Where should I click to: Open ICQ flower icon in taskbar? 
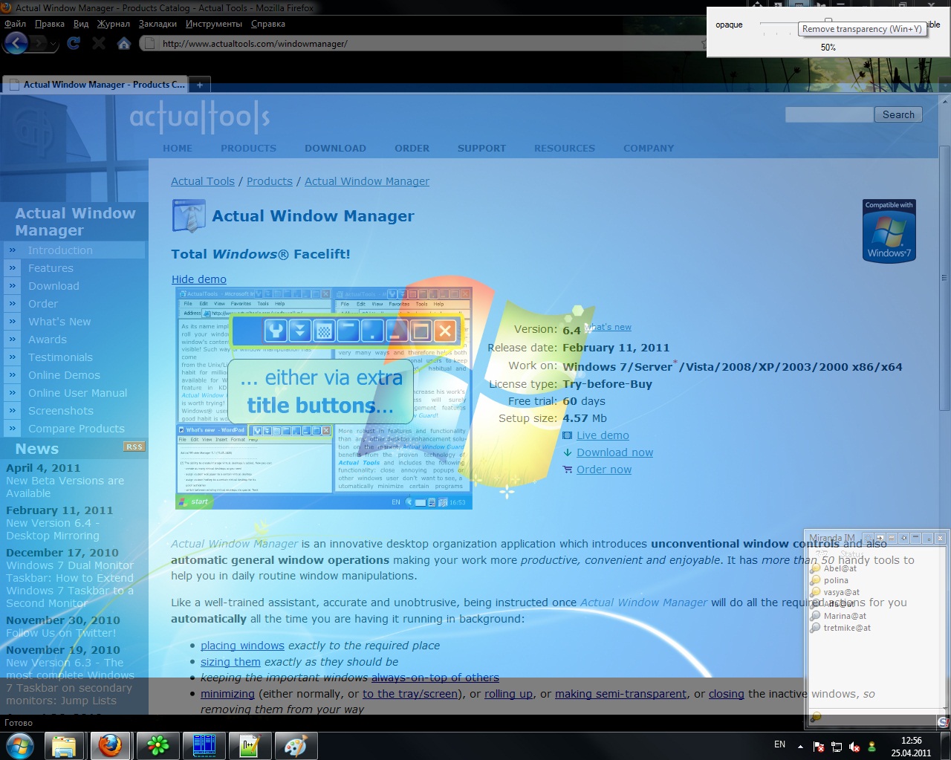(158, 745)
